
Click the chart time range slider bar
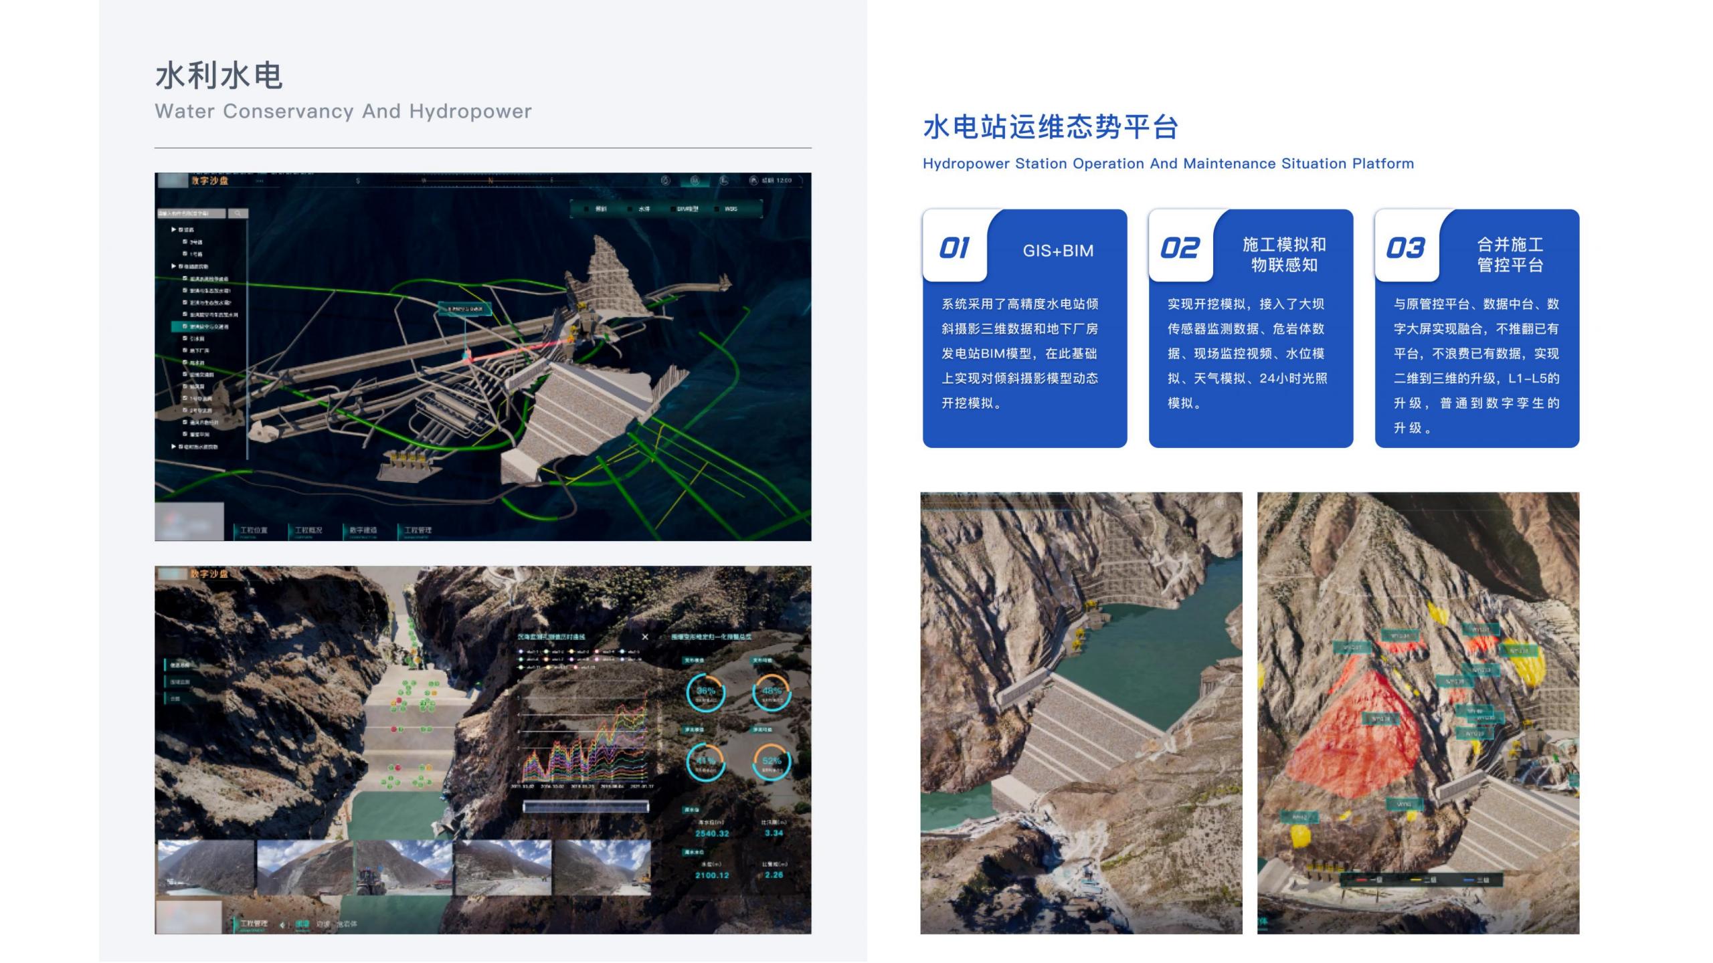coord(585,807)
